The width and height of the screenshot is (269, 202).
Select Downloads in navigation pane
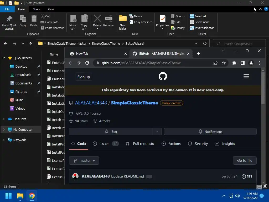coord(23,75)
